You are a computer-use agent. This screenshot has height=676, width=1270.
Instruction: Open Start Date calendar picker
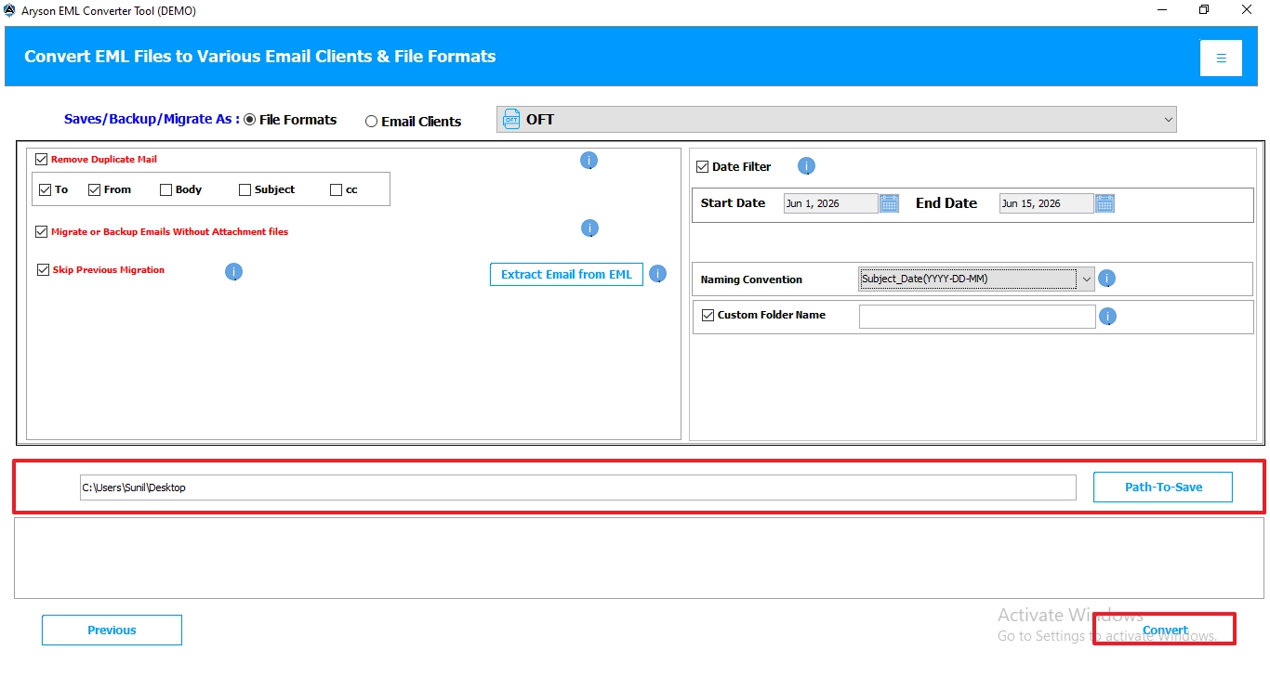tap(889, 203)
